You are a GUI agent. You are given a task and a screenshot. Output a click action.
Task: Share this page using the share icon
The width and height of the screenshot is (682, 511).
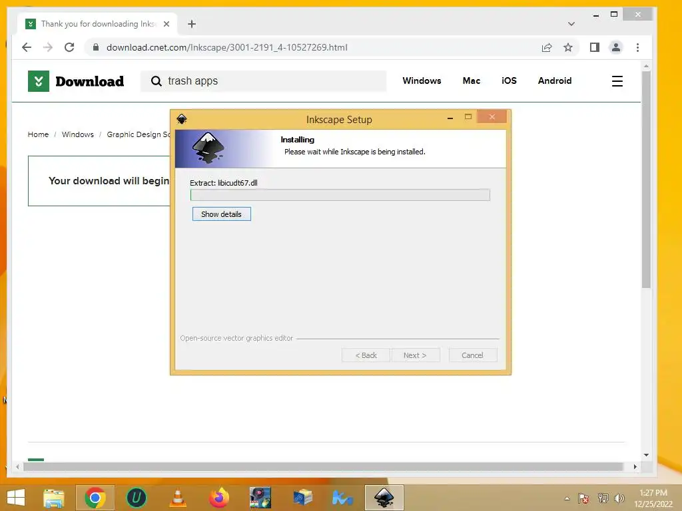pos(547,47)
